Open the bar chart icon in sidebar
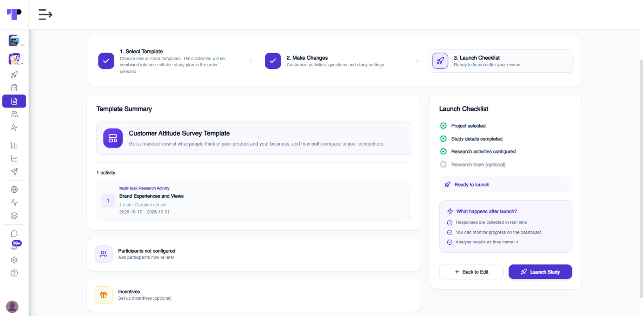This screenshot has width=643, height=316. 14,145
